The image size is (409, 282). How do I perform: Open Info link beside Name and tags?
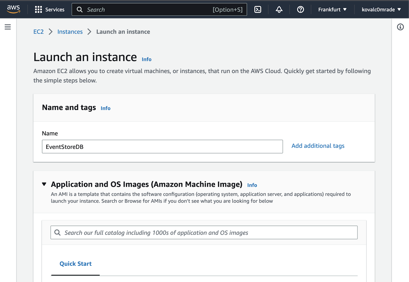[x=106, y=108]
